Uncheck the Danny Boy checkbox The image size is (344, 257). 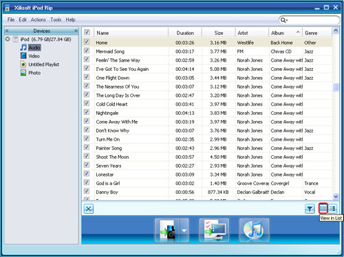tap(87, 191)
